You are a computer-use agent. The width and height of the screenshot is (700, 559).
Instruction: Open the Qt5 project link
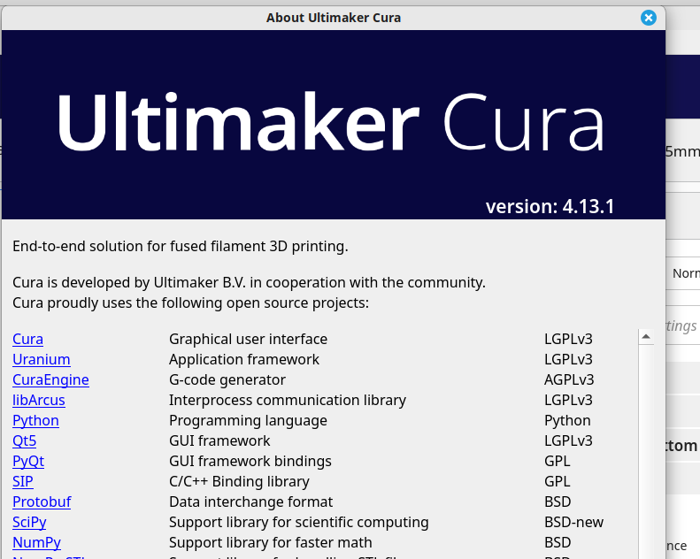pos(24,440)
